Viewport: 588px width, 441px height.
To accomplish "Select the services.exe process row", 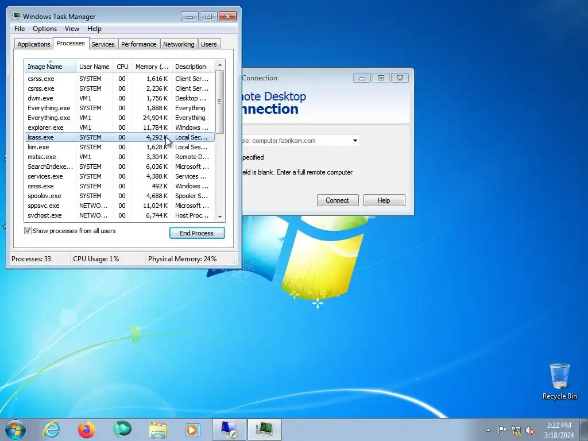I will pyautogui.click(x=119, y=176).
